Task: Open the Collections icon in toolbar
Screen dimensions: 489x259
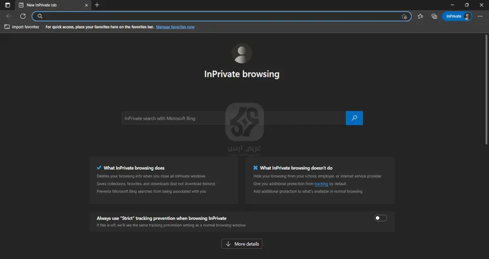Action: point(434,16)
